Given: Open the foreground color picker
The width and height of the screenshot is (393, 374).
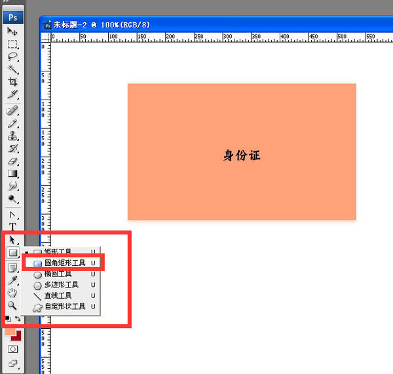Looking at the screenshot, I should pyautogui.click(x=10, y=332).
